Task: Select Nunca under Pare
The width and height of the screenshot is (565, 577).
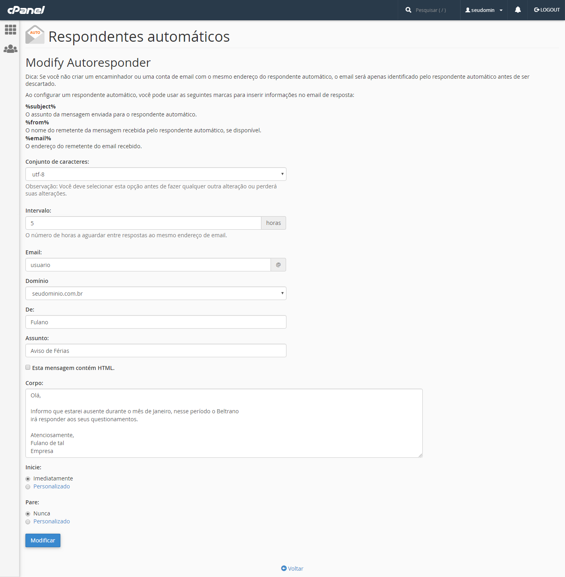Action: point(28,514)
